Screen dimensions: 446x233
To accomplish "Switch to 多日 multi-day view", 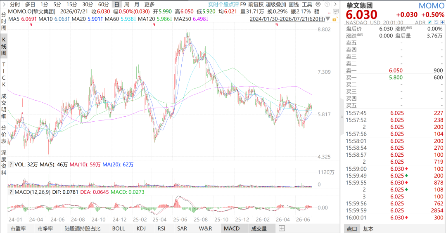I will click(30, 4).
